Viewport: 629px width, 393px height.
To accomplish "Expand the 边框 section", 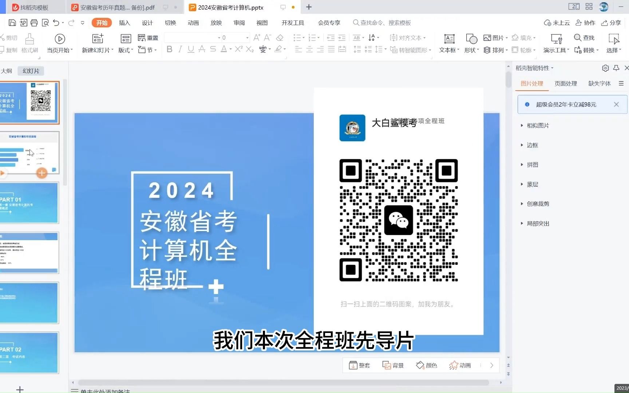I will (530, 145).
